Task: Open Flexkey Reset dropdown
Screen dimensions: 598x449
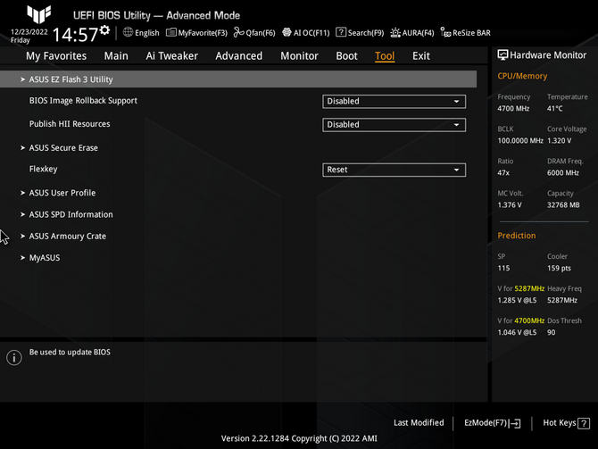Action: click(x=394, y=170)
